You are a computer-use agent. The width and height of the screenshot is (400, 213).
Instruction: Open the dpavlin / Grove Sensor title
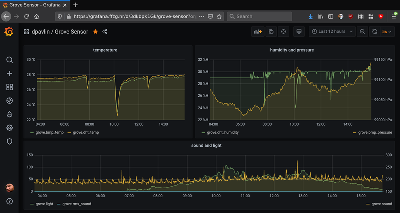coord(60,32)
